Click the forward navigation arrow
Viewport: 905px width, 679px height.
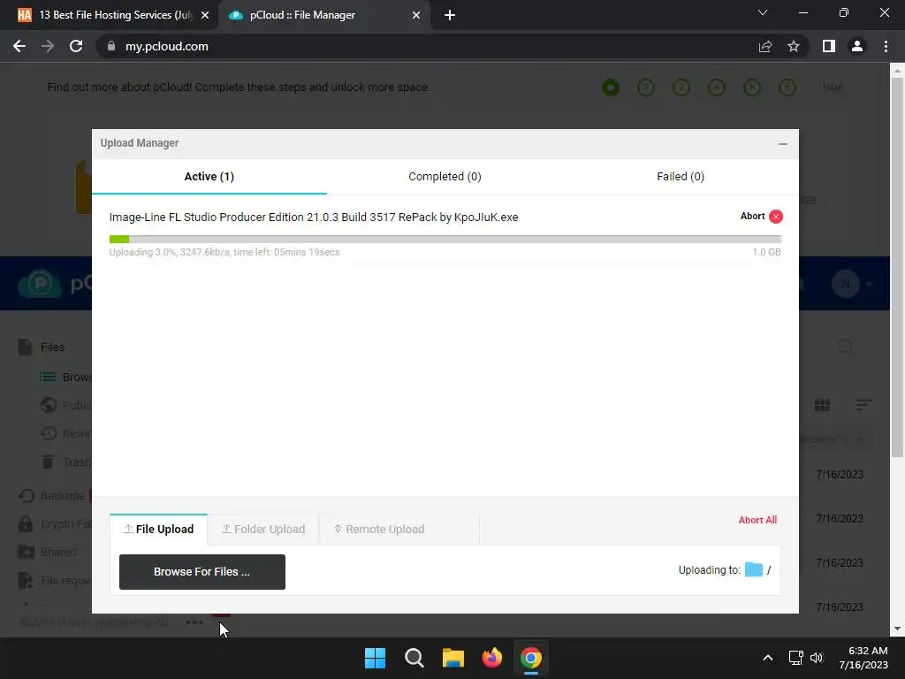[48, 46]
